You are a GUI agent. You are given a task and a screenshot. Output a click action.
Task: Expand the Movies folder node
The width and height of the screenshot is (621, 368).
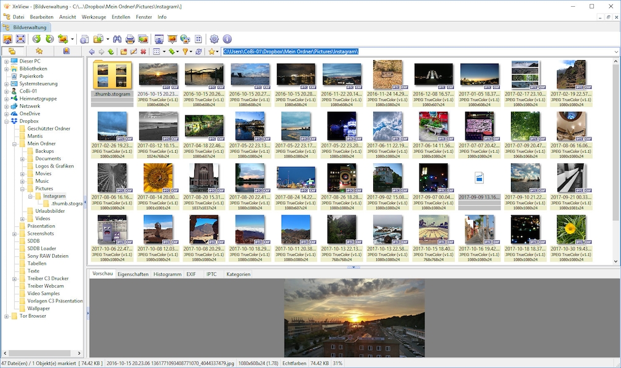pyautogui.click(x=22, y=174)
